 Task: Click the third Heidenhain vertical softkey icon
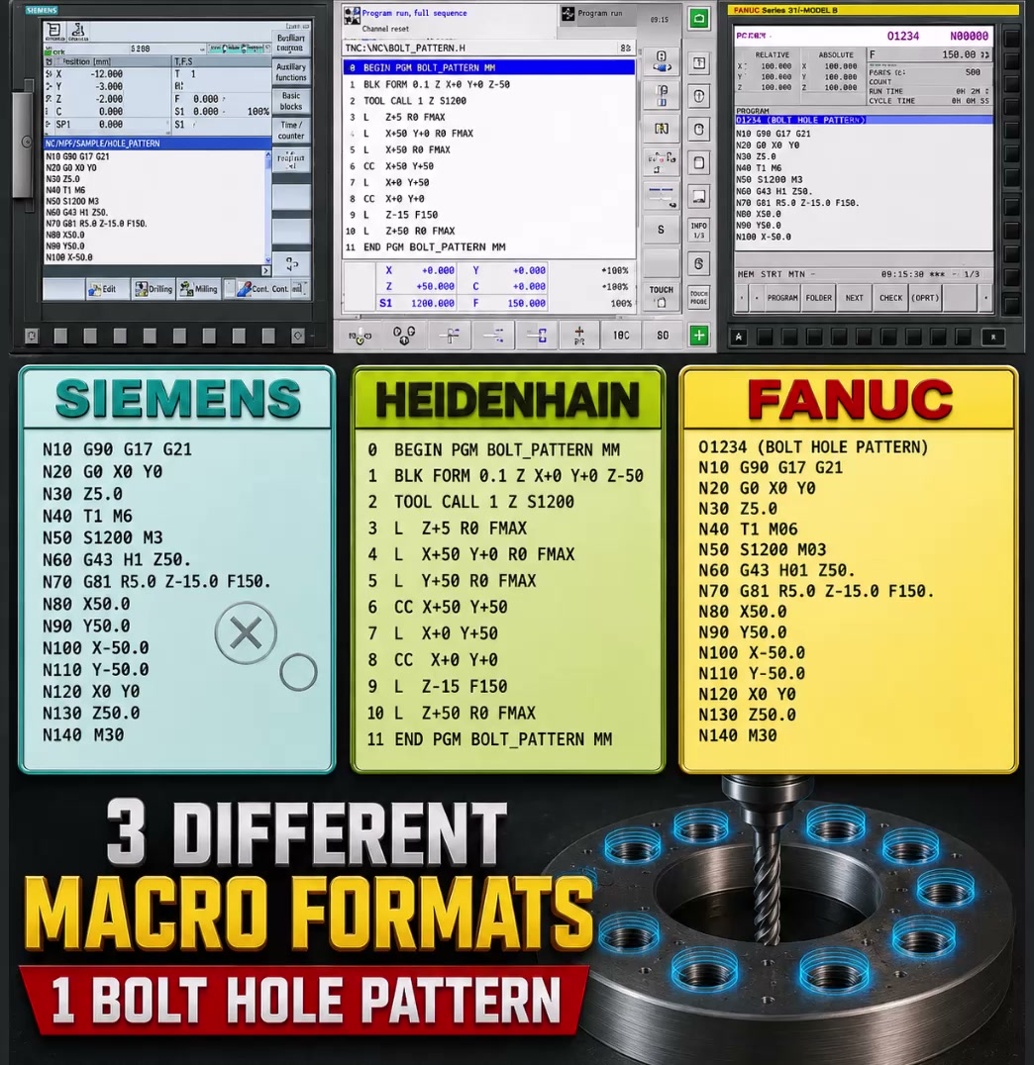coord(661,129)
